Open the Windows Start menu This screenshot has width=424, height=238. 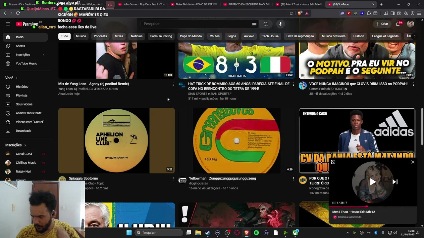click(129, 233)
